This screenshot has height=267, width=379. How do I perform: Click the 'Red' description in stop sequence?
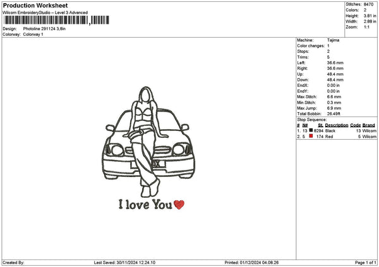(329, 137)
